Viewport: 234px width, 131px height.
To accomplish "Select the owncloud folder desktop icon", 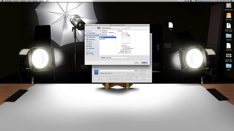I will coord(229,36).
